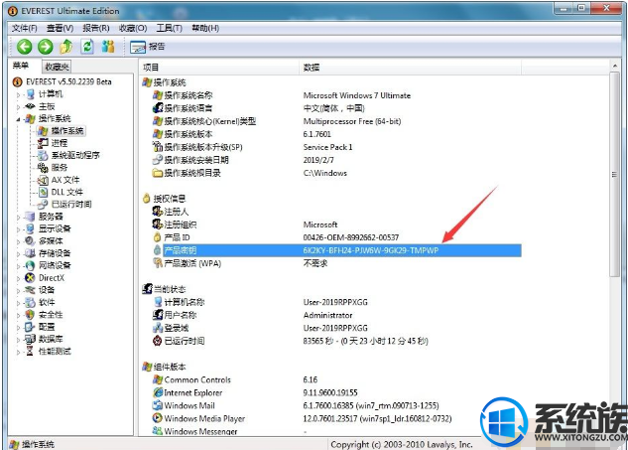This screenshot has width=628, height=450.
Task: Open the 帮助(H) menu
Action: click(x=205, y=28)
